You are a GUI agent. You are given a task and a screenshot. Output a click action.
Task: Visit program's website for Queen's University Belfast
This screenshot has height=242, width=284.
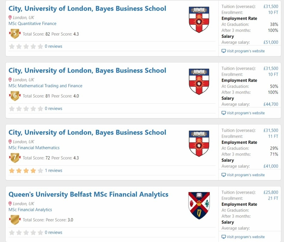[246, 237]
